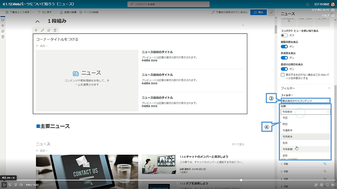The image size is (337, 189).
Task: Select 今年前期 from the dropdown list
Action: click(x=305, y=149)
